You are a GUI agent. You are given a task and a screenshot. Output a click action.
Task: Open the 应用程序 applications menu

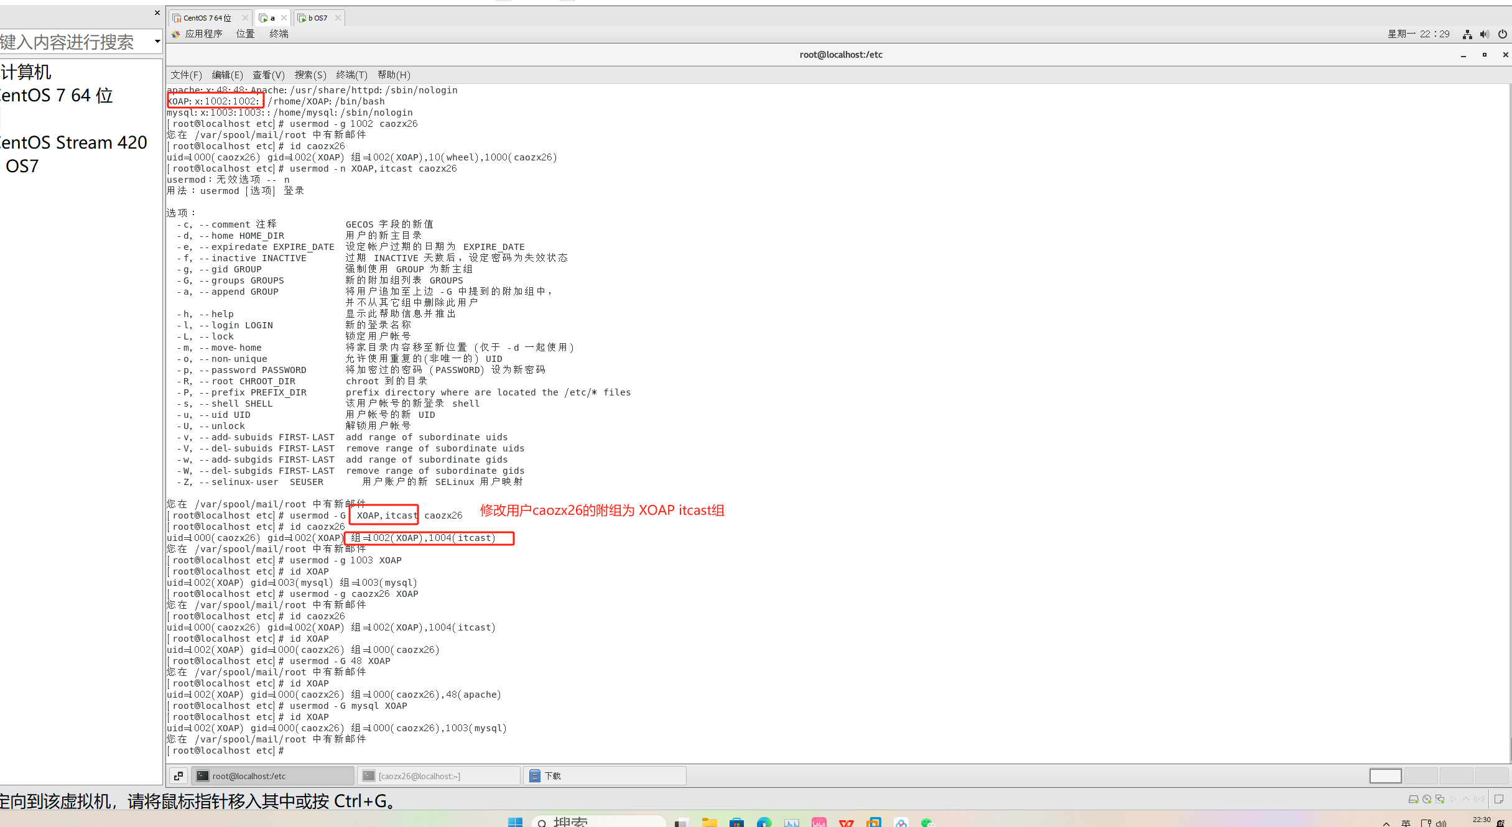click(x=203, y=34)
